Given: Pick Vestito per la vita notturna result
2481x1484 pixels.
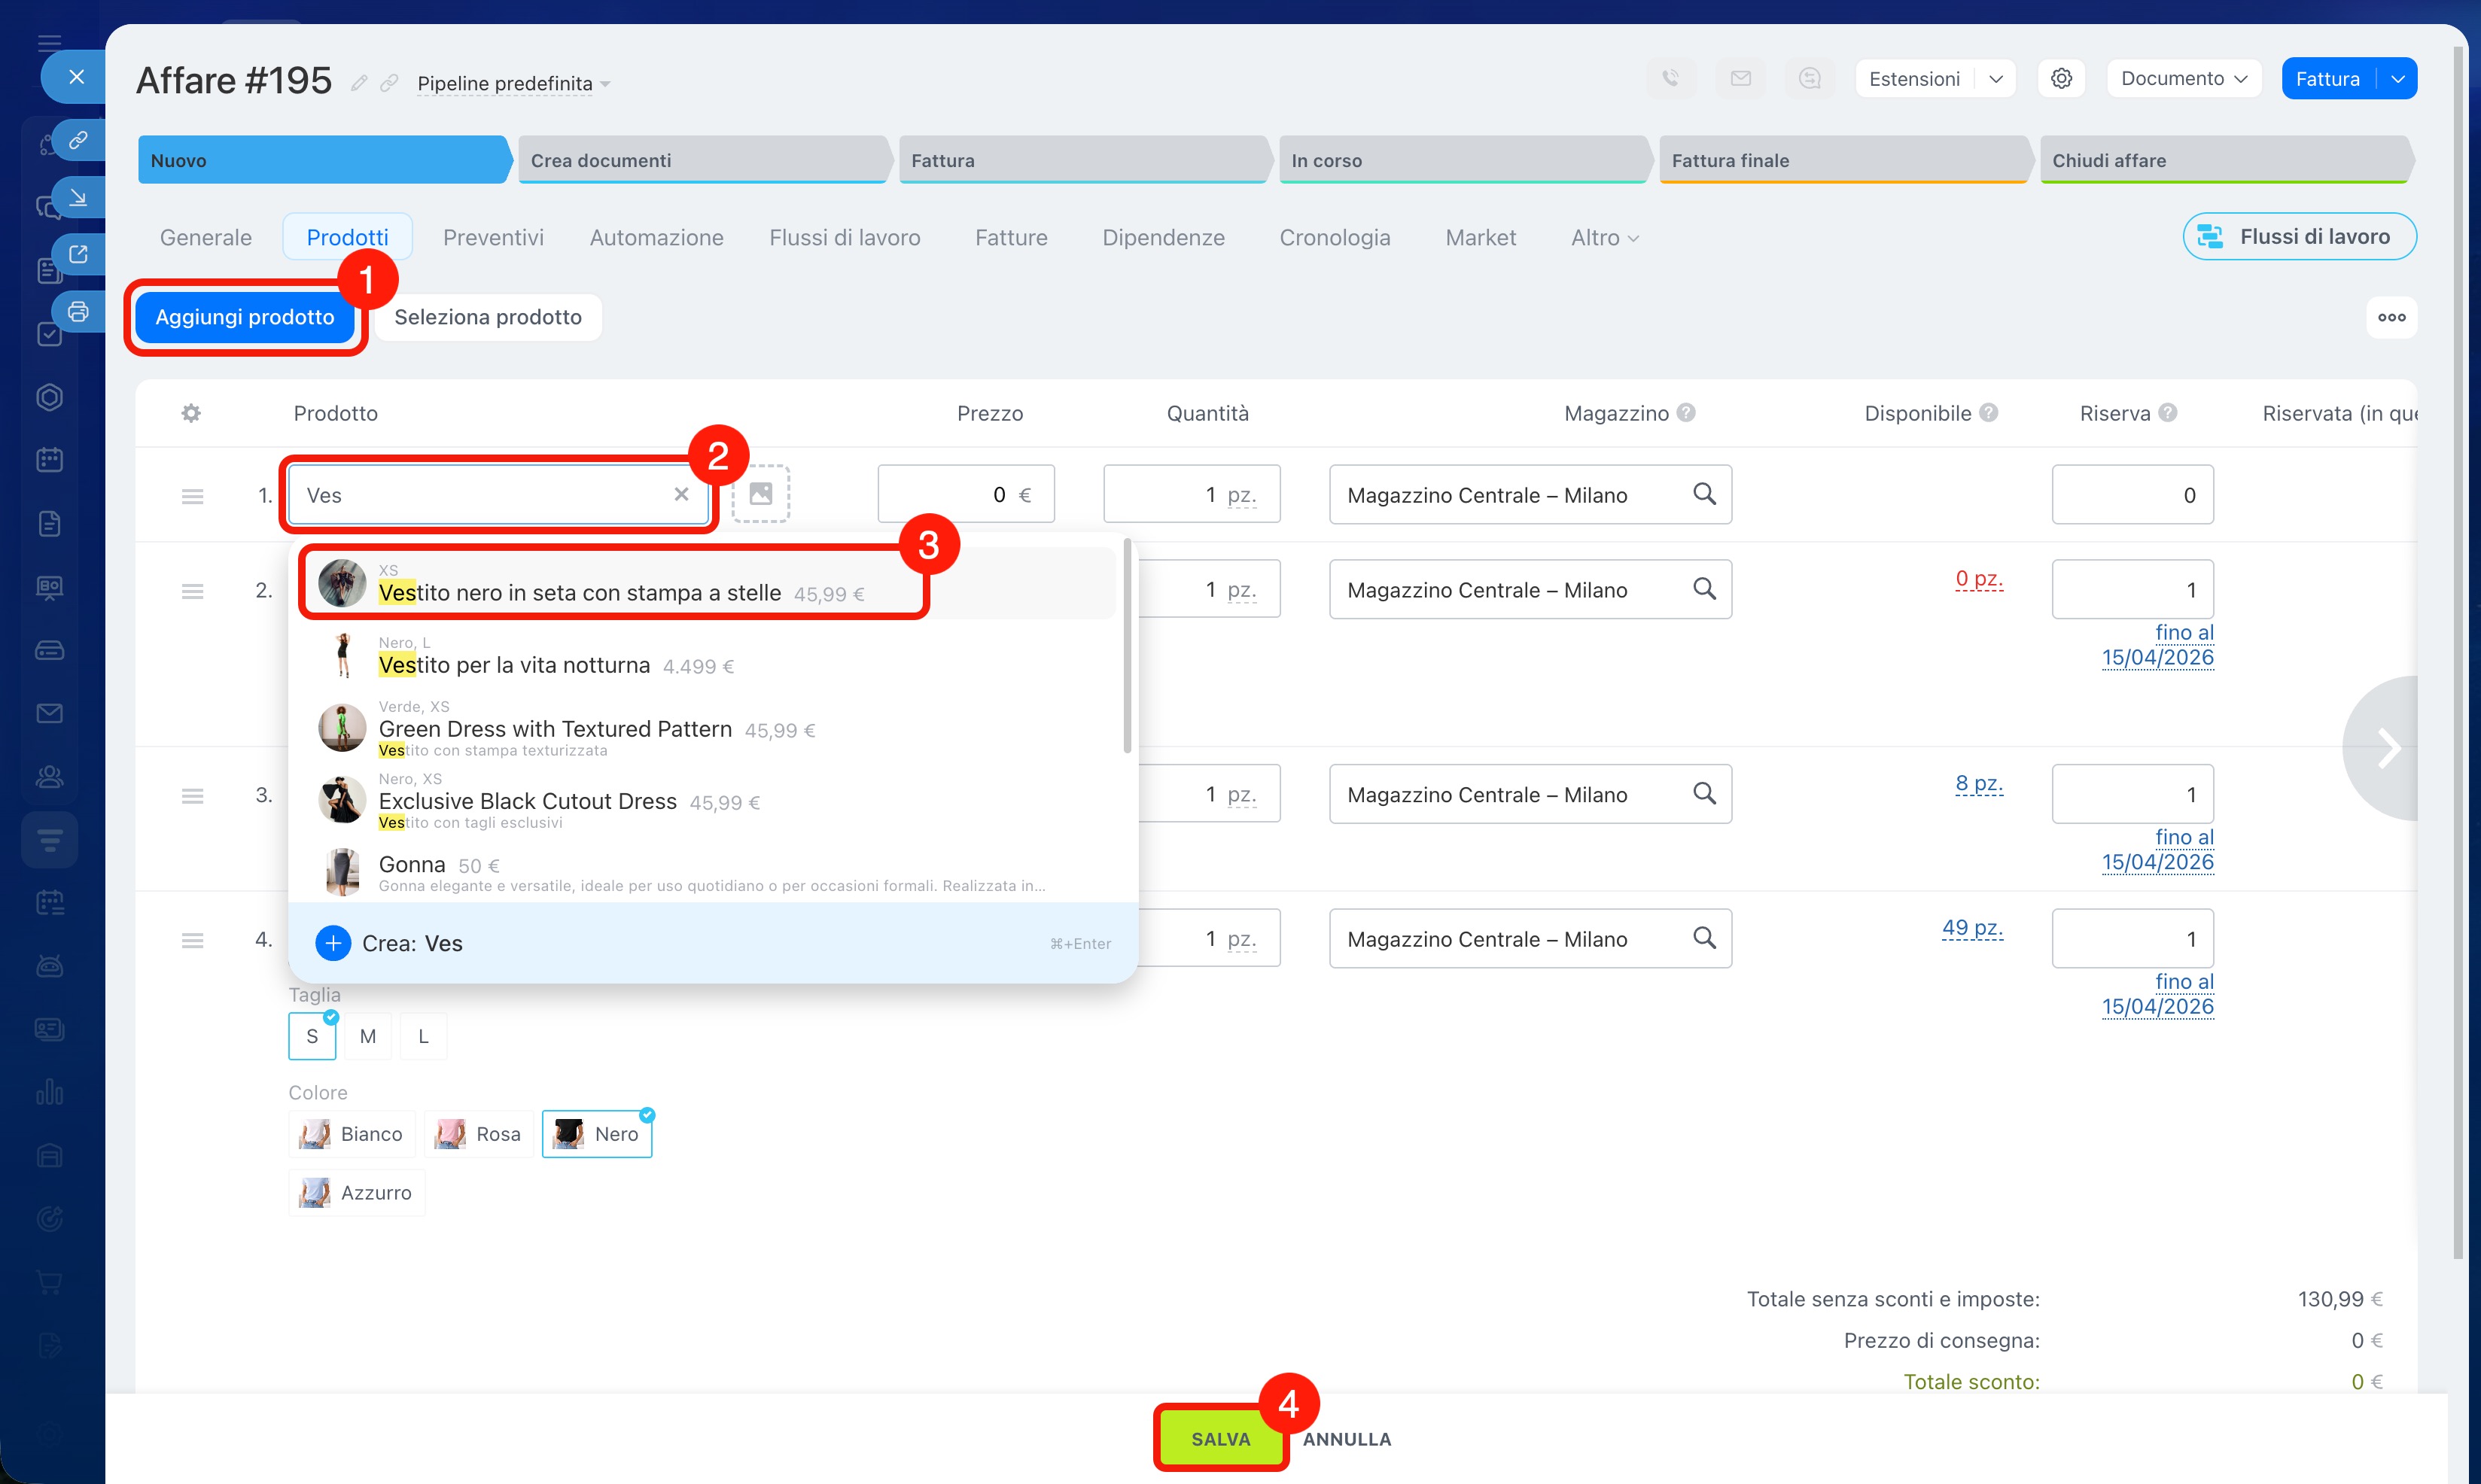Looking at the screenshot, I should point(514,665).
